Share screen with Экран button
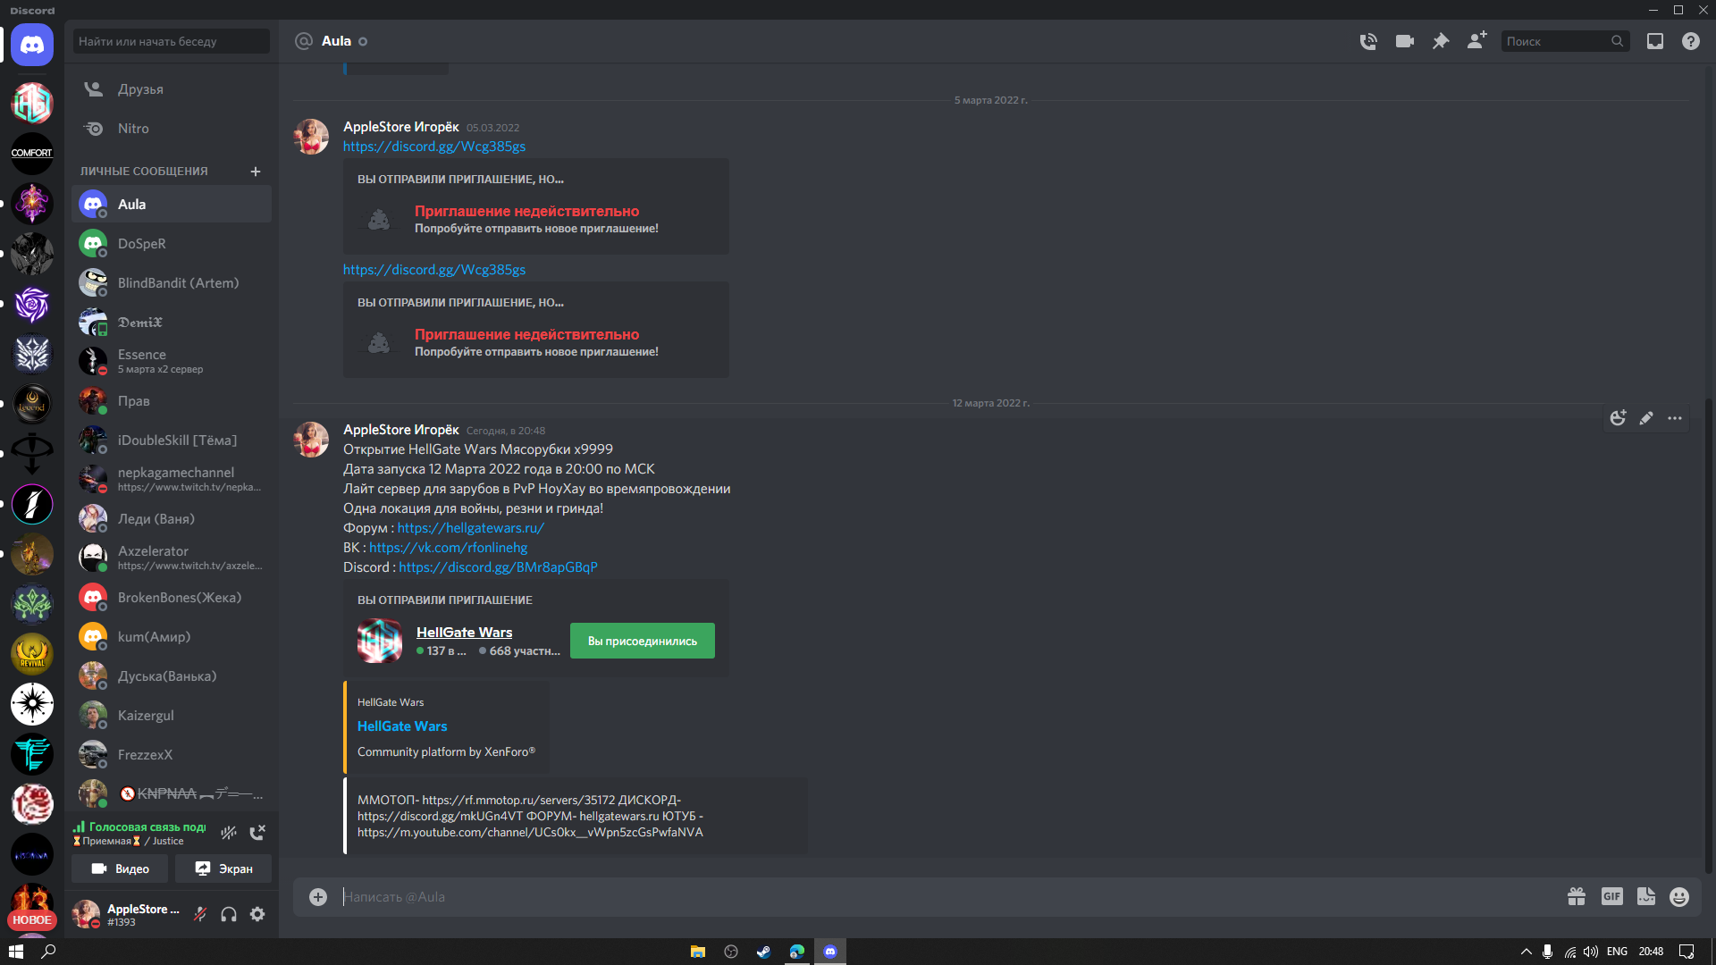 [223, 868]
